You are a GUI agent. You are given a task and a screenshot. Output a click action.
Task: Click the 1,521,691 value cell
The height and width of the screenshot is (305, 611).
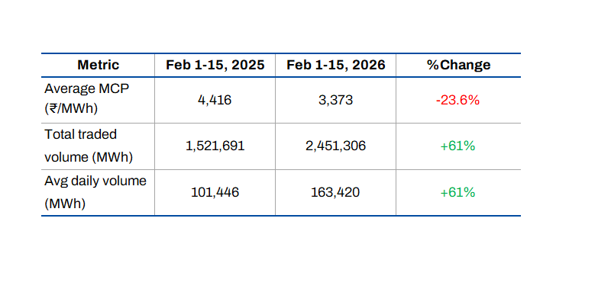215,146
